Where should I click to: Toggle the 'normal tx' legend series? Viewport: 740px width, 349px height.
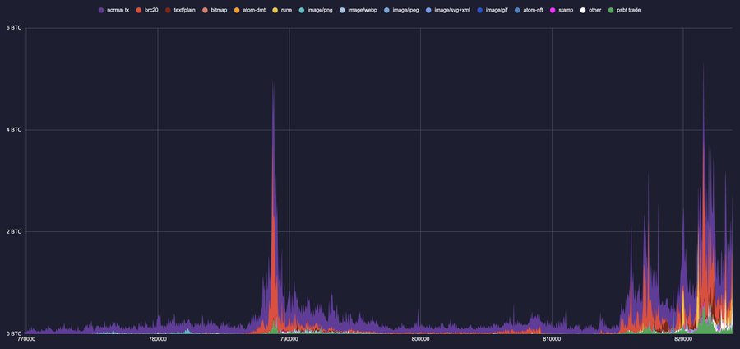pyautogui.click(x=113, y=10)
